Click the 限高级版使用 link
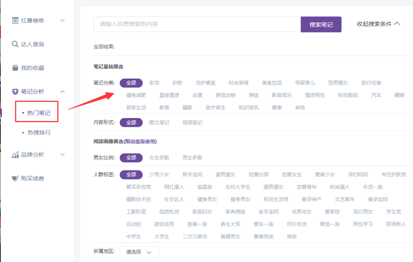The width and height of the screenshot is (413, 262). tap(140, 141)
